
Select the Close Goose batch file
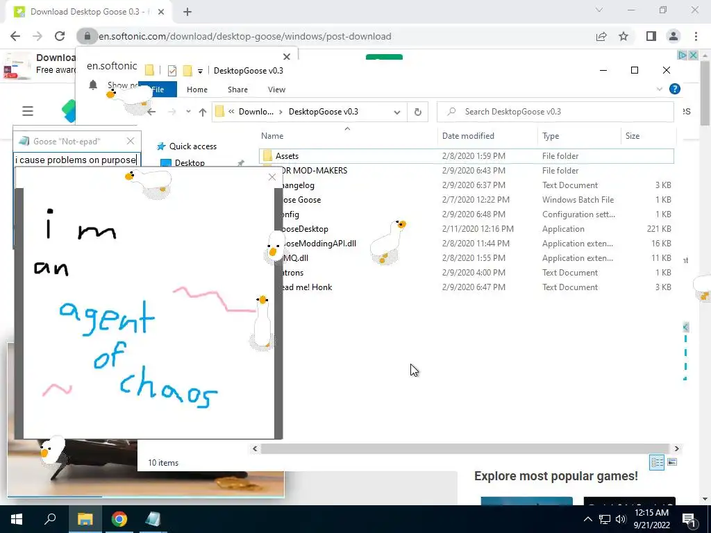467,199
